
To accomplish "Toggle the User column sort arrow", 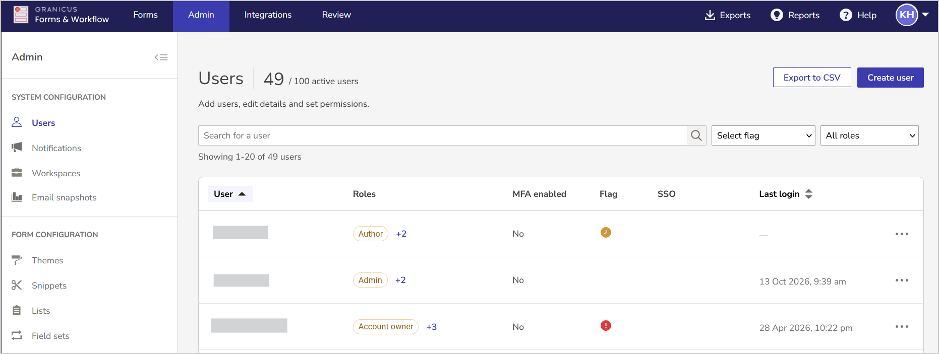I will point(242,194).
